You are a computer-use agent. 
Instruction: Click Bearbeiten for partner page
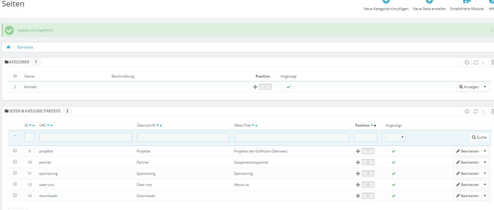pos(468,162)
